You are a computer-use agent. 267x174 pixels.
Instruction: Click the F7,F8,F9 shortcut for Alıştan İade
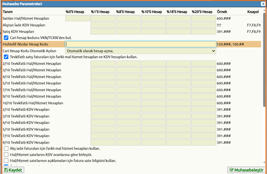tap(254, 25)
